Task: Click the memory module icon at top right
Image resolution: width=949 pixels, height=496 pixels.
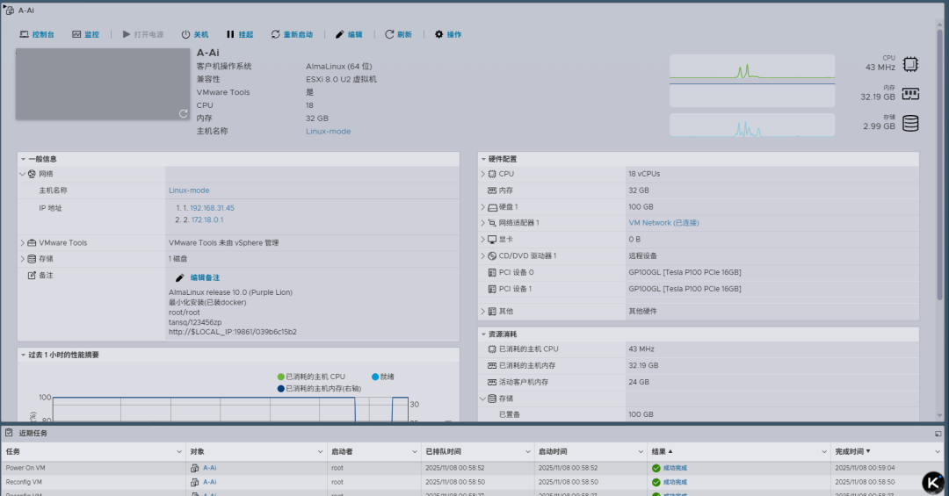Action: point(910,94)
